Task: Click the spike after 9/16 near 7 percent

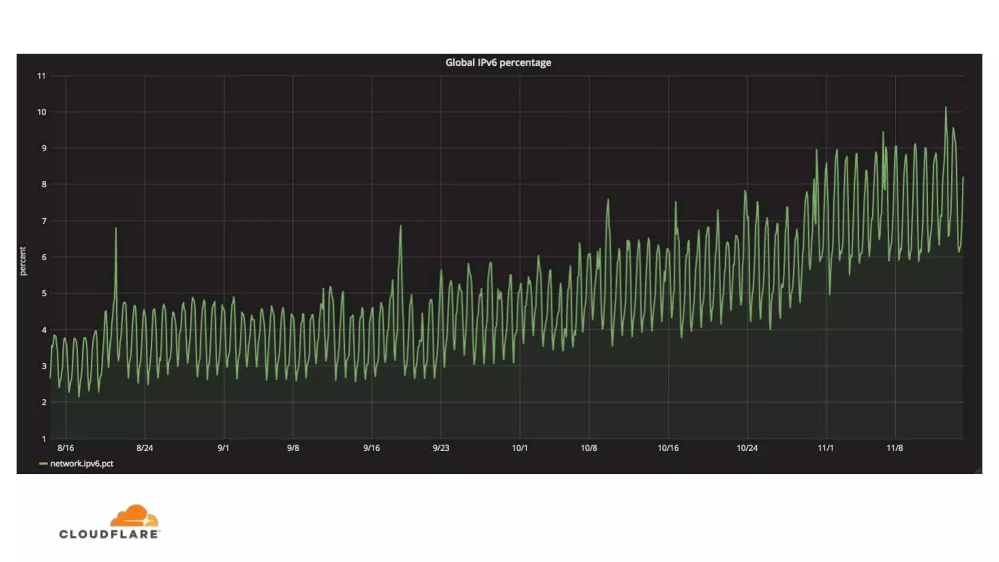Action: (400, 227)
